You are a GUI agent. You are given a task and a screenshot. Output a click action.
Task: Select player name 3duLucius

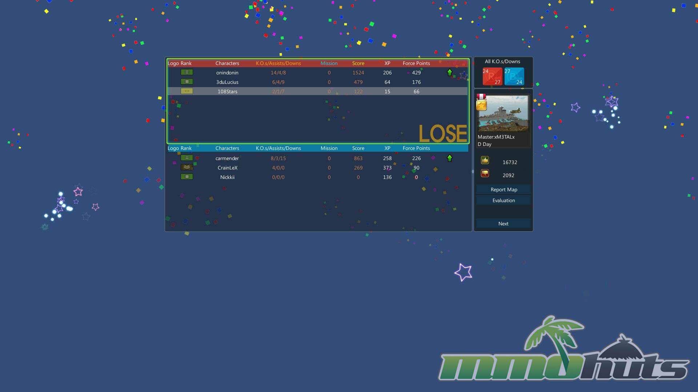point(227,82)
